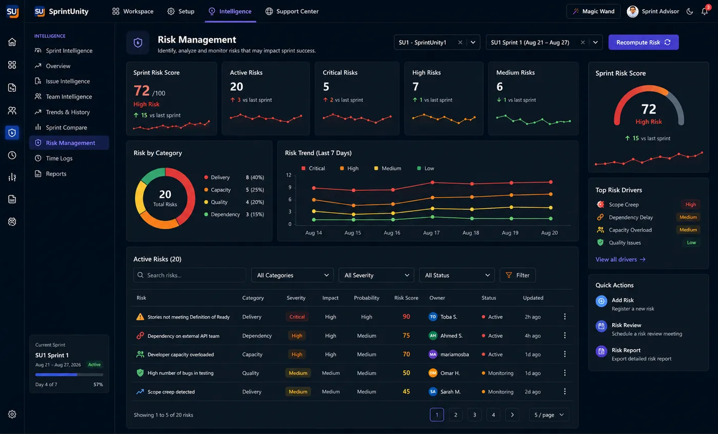Select Sprint Compare in sidebar

(x=69, y=127)
